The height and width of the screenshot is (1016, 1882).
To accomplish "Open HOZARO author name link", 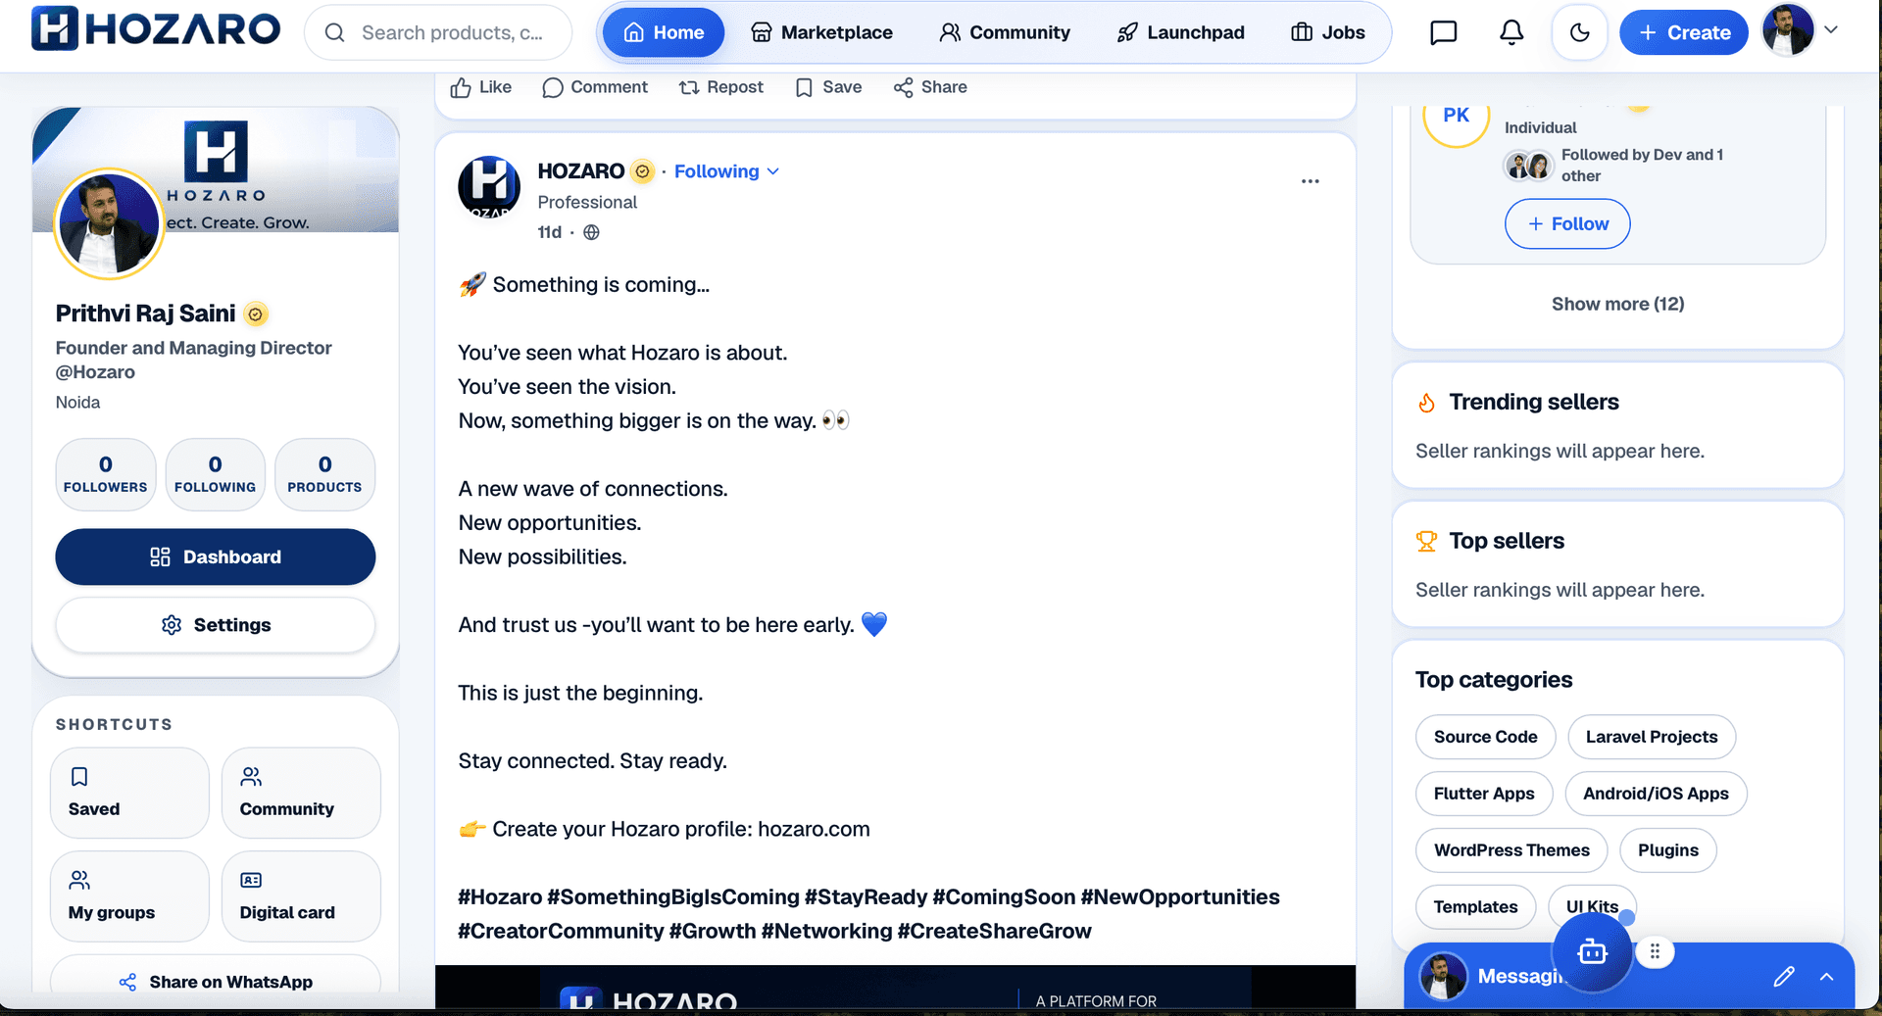I will [x=580, y=171].
